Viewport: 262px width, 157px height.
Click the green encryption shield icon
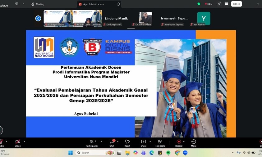pos(199,4)
